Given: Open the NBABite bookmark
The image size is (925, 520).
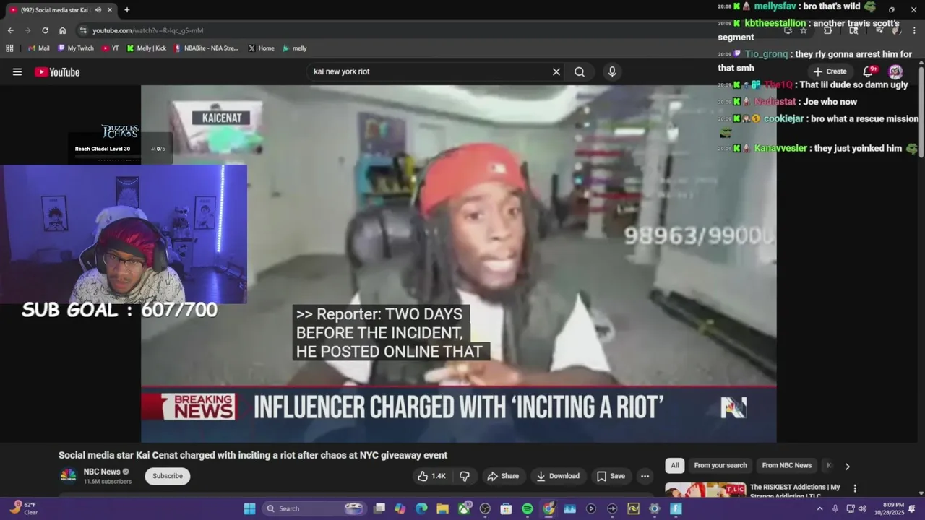Looking at the screenshot, I should click(x=206, y=48).
